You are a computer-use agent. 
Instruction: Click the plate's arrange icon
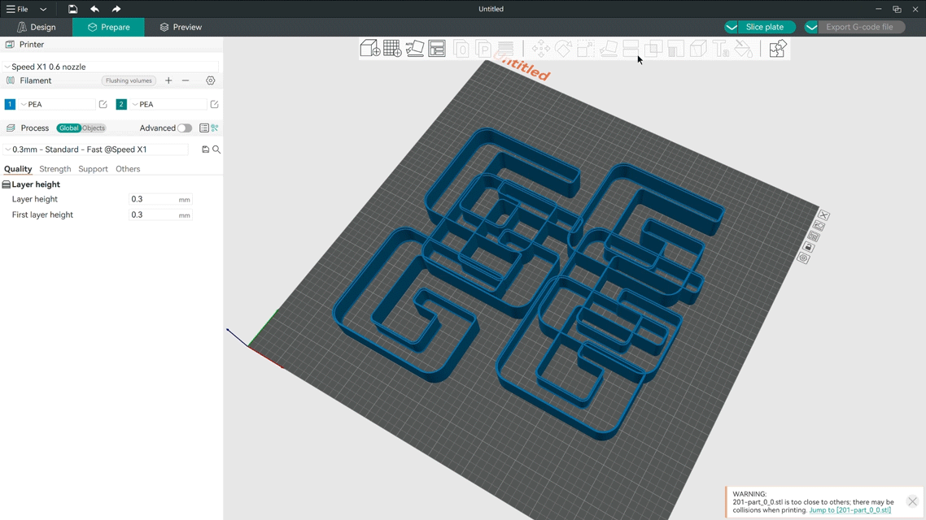tap(814, 236)
